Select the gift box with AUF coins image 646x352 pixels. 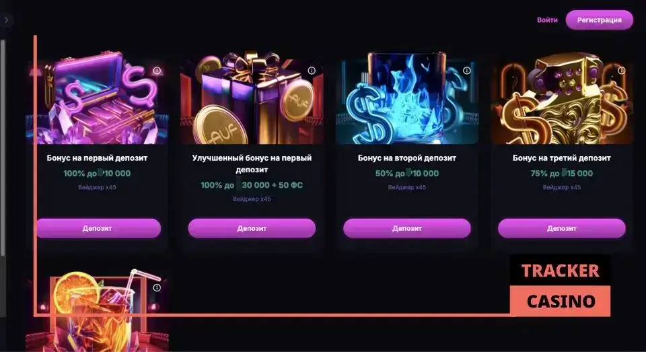252,98
